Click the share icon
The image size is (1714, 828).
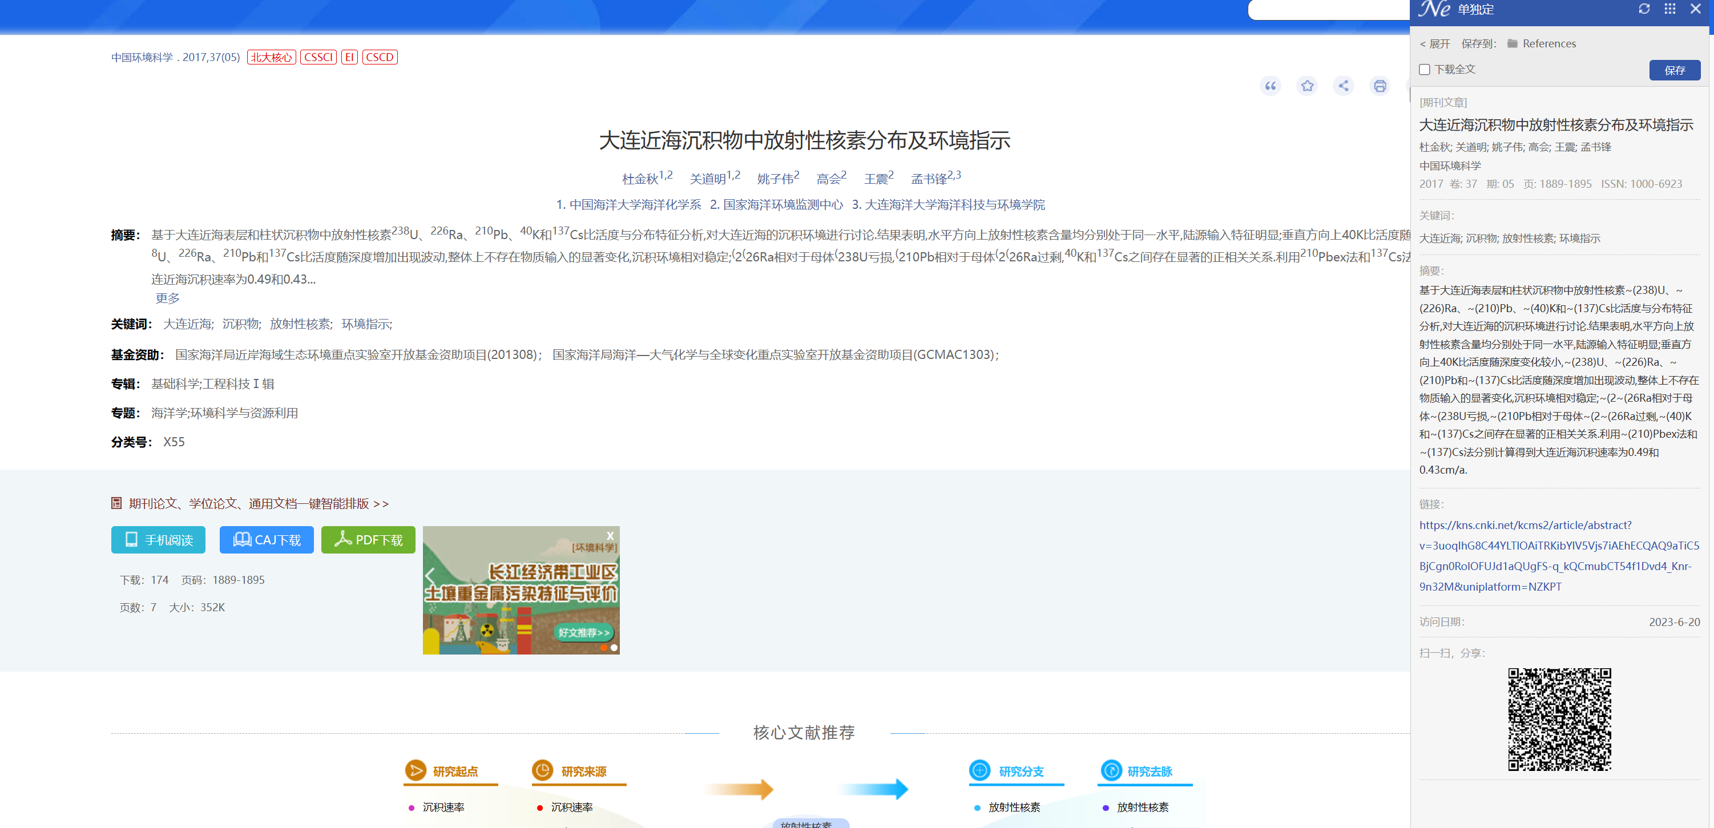pos(1344,86)
